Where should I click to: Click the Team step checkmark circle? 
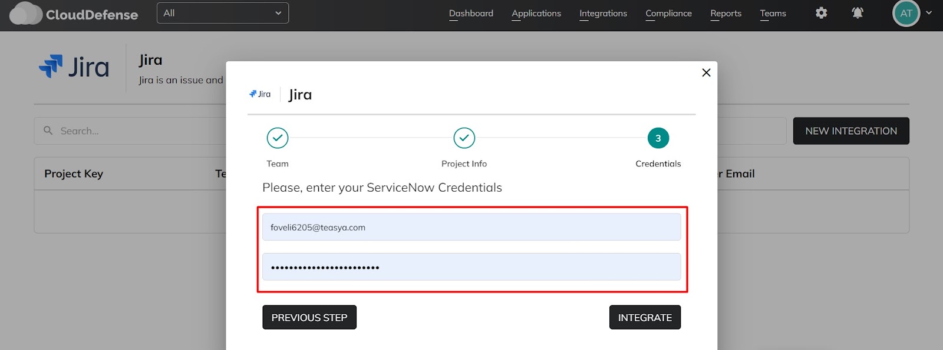pos(278,138)
